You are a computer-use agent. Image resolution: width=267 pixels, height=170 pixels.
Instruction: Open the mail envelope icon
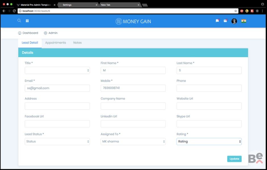(x=225, y=21)
